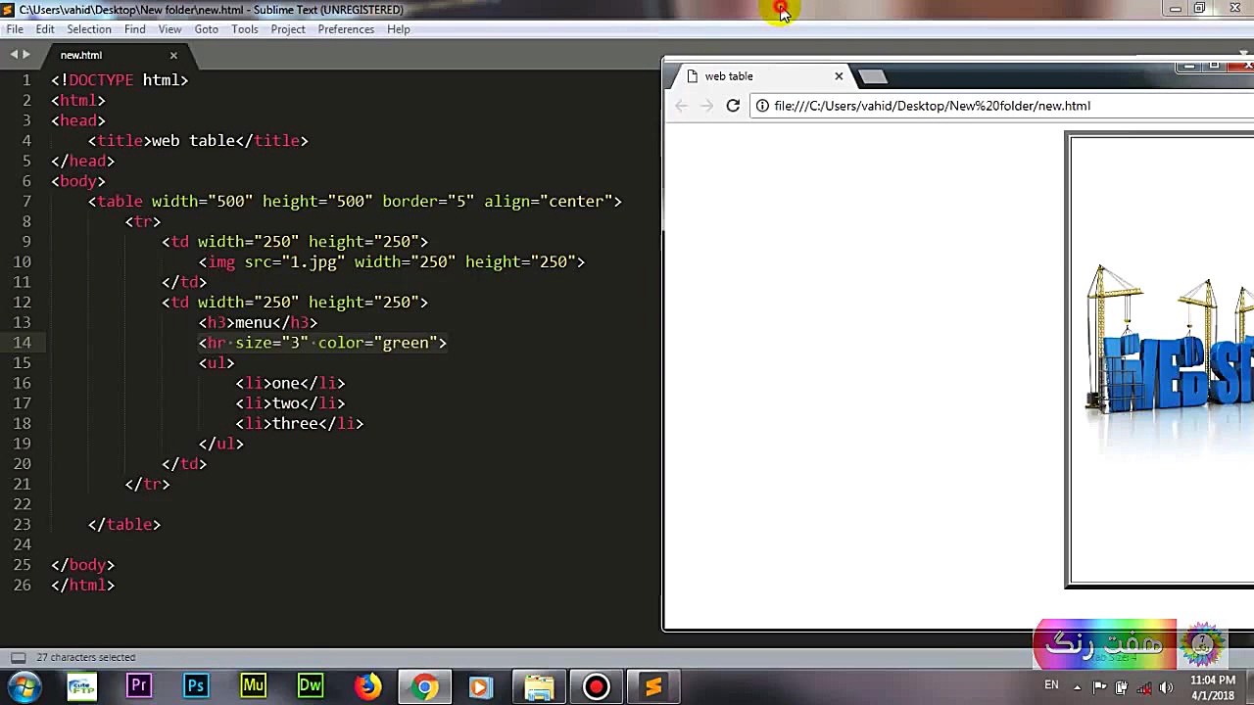Click the closing table tag on line 23

click(124, 525)
